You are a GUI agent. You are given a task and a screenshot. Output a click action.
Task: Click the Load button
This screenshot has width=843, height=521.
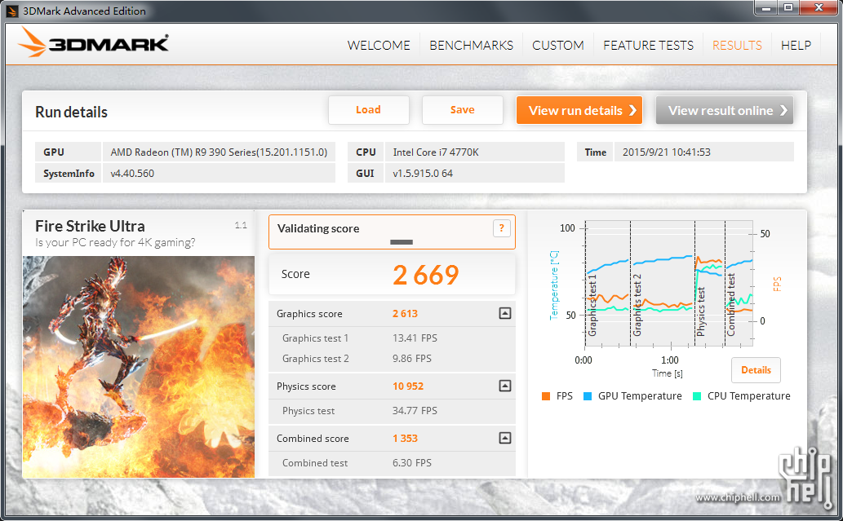[x=368, y=110]
